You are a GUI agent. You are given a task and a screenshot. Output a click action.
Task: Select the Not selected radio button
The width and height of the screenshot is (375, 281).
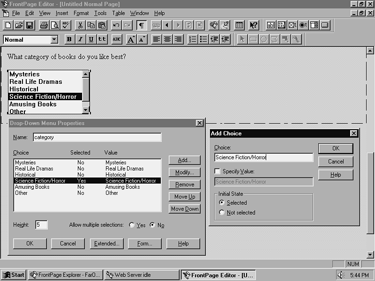click(x=222, y=213)
